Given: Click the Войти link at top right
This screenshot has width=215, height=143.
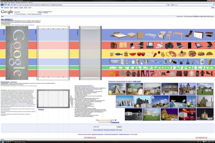Looking at the screenshot, I should tap(213, 8).
